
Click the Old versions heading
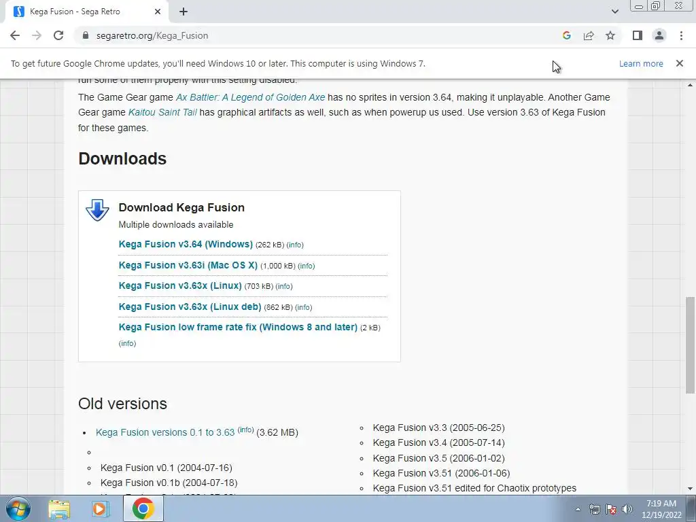(122, 404)
